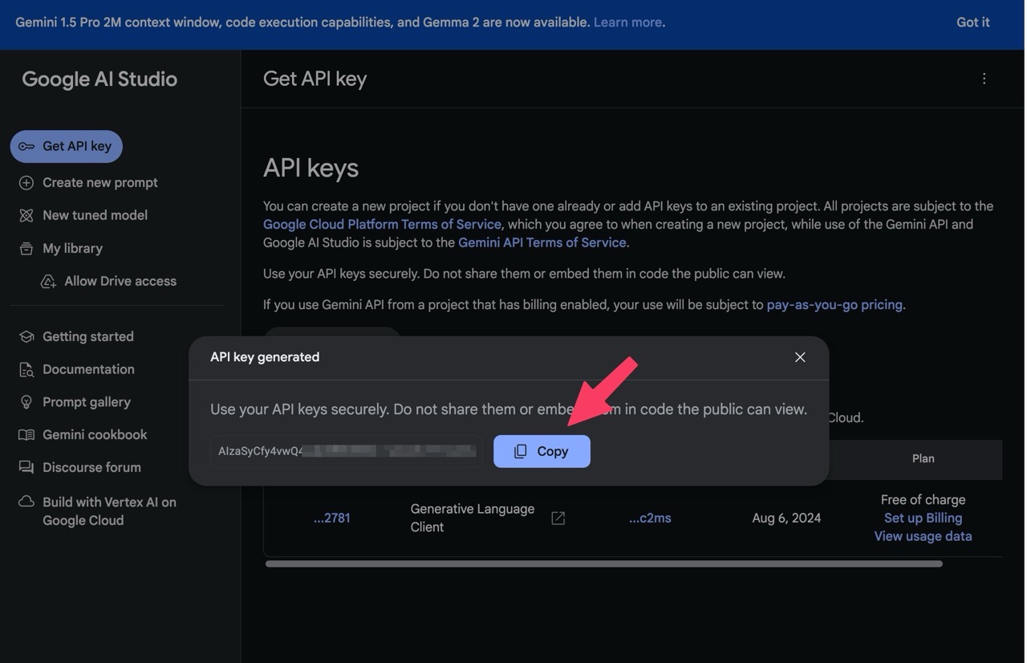Click the key icon beside Get API key
The height and width of the screenshot is (663, 1027).
click(x=26, y=146)
